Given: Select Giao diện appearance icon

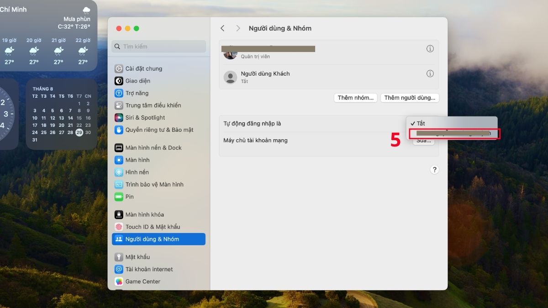Looking at the screenshot, I should [x=119, y=81].
